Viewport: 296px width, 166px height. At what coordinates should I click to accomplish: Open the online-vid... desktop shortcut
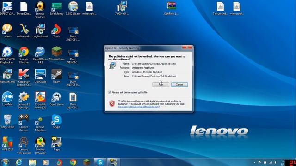pos(24,31)
